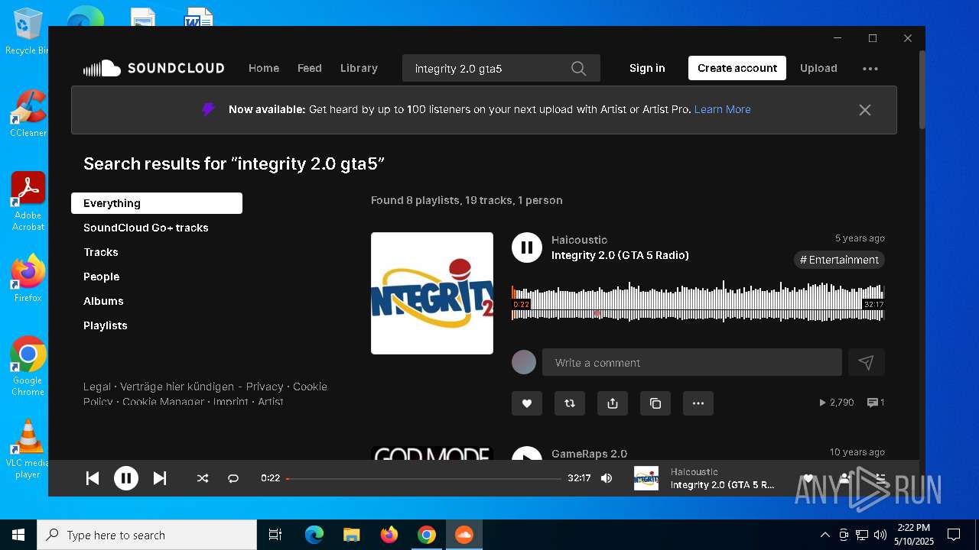Open Firefox from the taskbar
Image resolution: width=979 pixels, height=550 pixels.
389,535
